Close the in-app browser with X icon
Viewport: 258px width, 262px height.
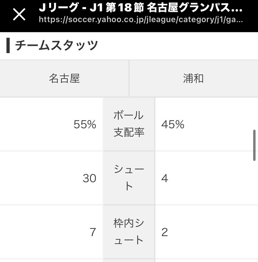[19, 15]
